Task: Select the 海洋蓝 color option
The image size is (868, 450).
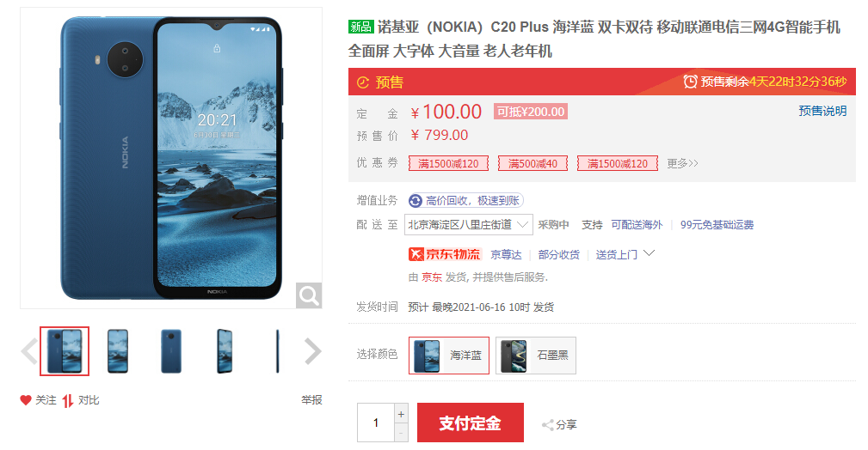Action: [x=449, y=356]
